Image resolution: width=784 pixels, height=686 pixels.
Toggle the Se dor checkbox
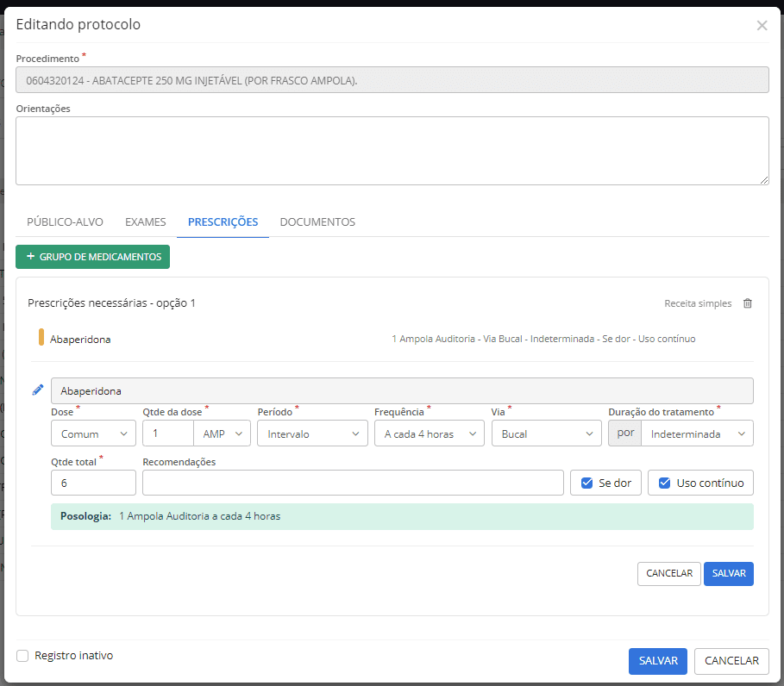(x=587, y=483)
